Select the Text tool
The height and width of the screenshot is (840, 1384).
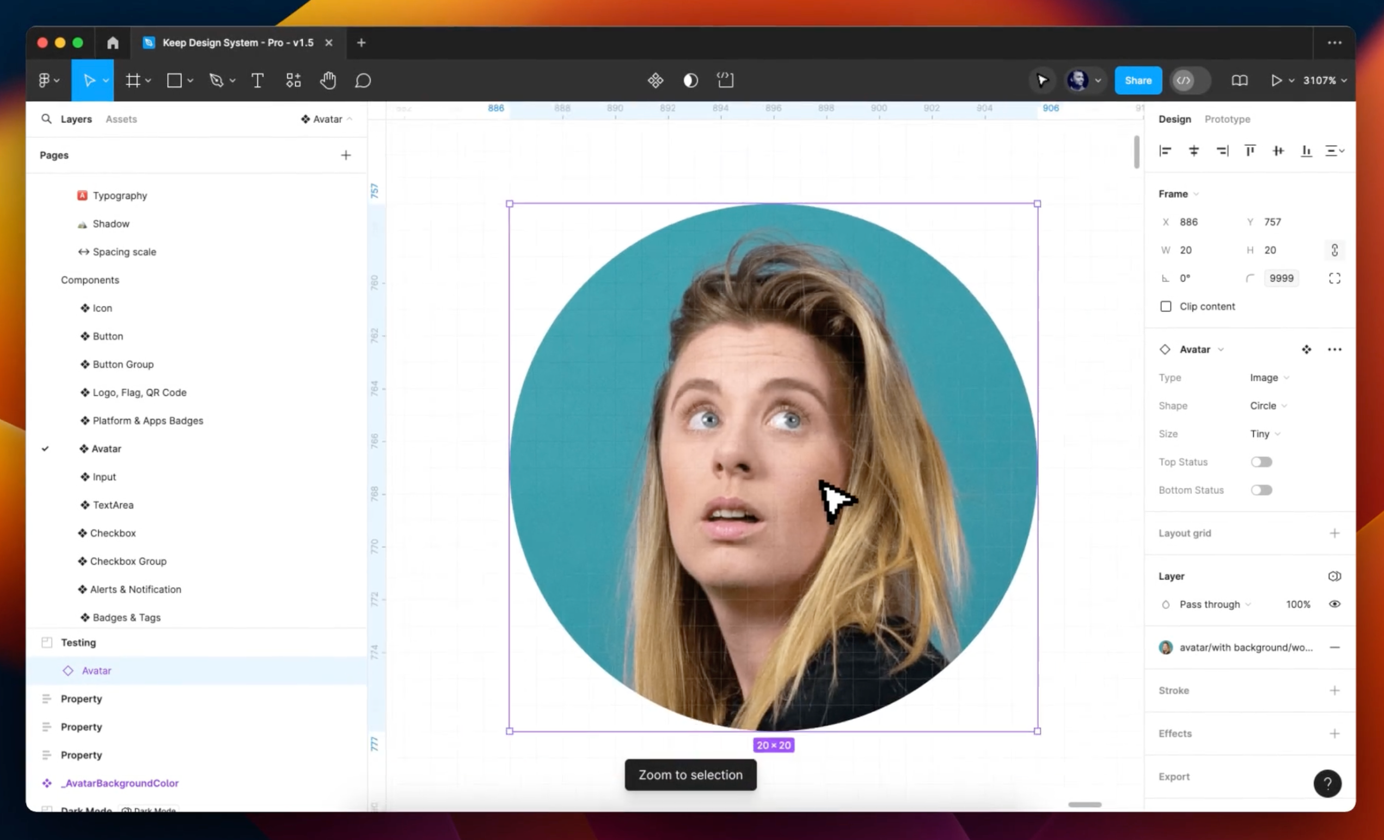pyautogui.click(x=256, y=80)
